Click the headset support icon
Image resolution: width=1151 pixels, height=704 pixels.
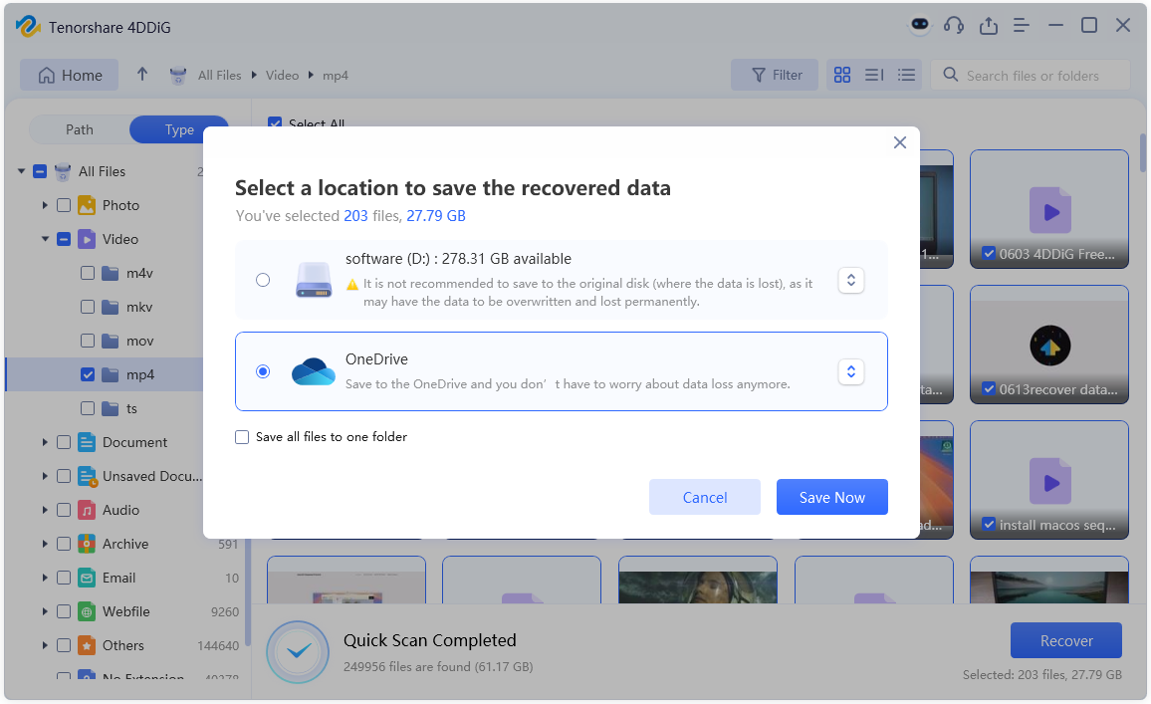pos(954,26)
